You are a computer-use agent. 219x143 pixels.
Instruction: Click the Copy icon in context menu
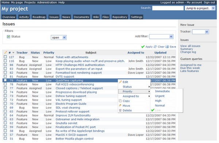120,101
